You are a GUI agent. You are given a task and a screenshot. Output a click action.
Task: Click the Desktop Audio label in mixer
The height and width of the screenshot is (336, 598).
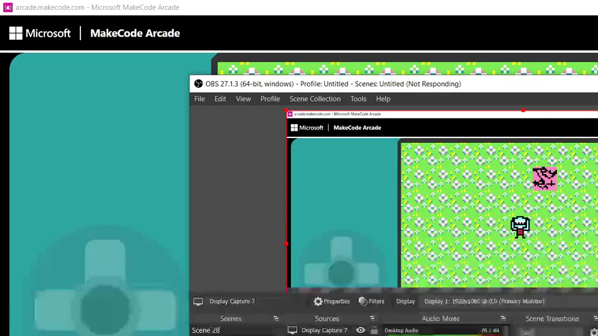pyautogui.click(x=401, y=330)
